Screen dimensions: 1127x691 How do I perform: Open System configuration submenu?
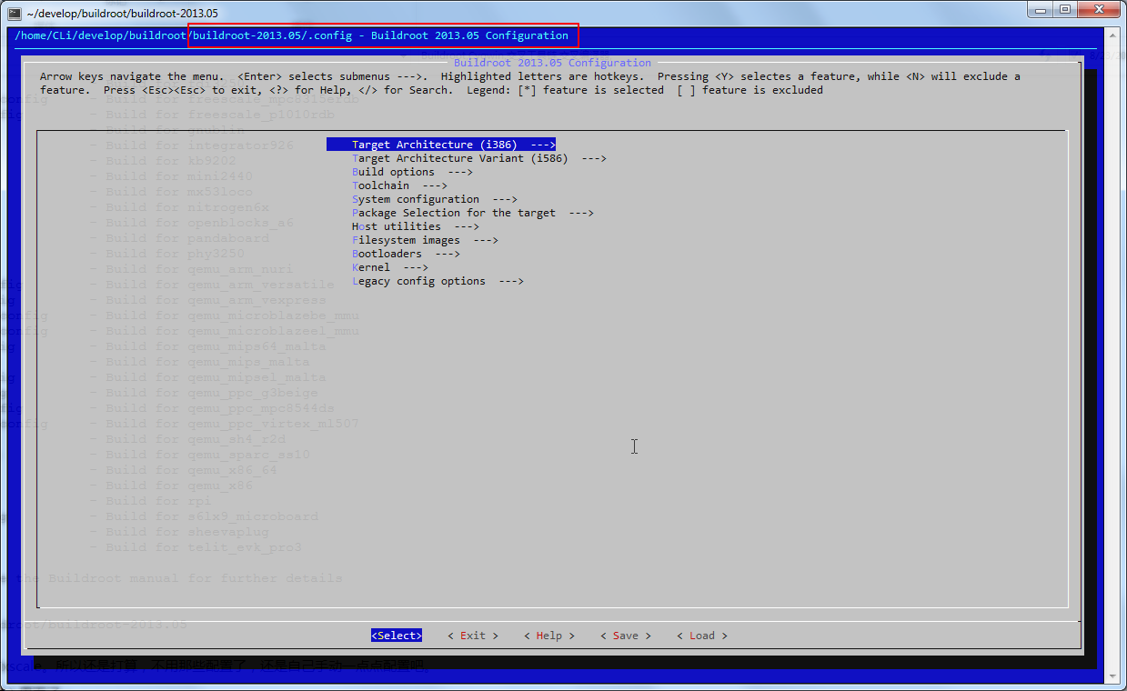point(435,199)
